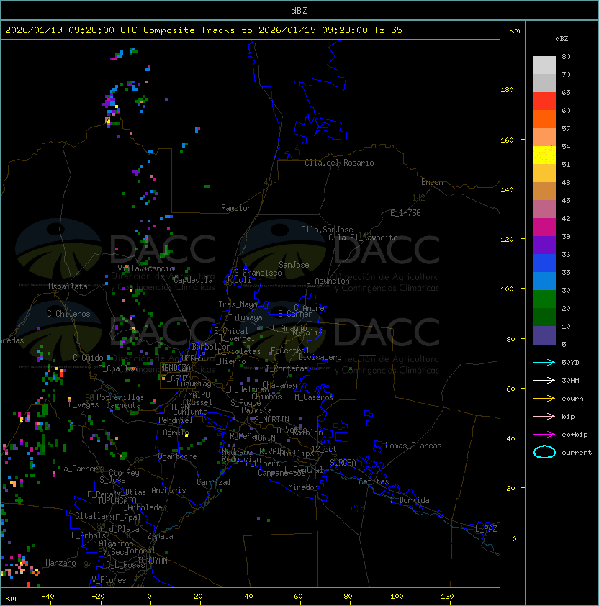Click the C_Guido place label
Viewport: 599px width, 606px height.
point(88,358)
